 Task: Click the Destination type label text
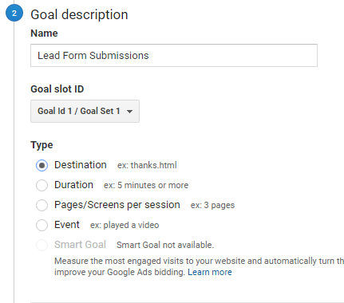point(81,165)
